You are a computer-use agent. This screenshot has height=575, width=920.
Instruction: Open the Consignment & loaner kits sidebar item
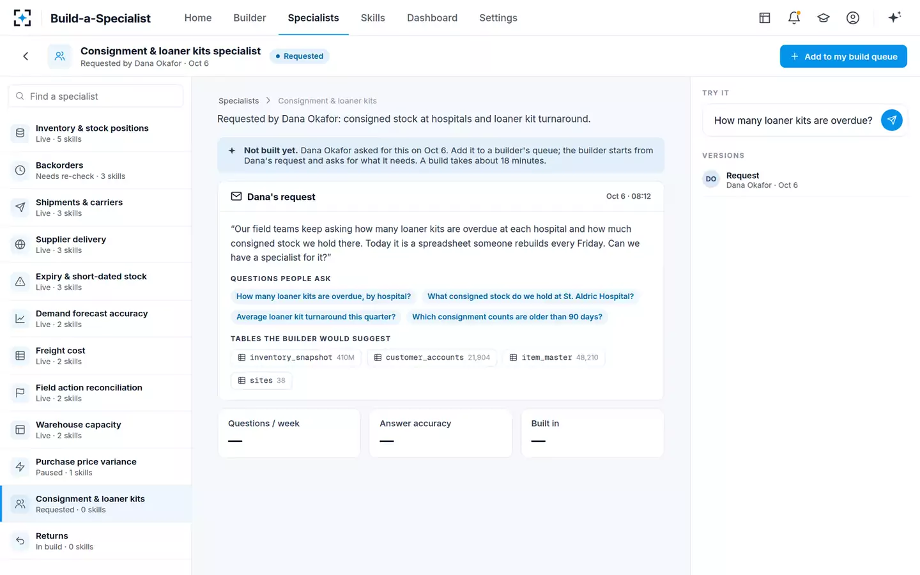pos(96,503)
